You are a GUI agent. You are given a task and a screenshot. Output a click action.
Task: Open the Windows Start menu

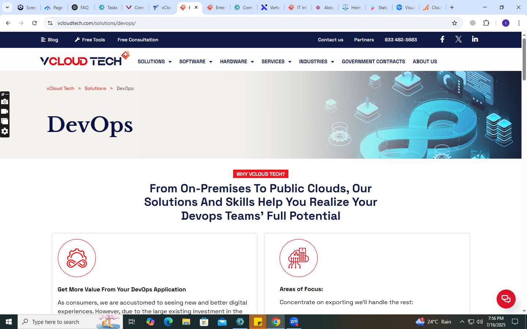click(x=9, y=322)
